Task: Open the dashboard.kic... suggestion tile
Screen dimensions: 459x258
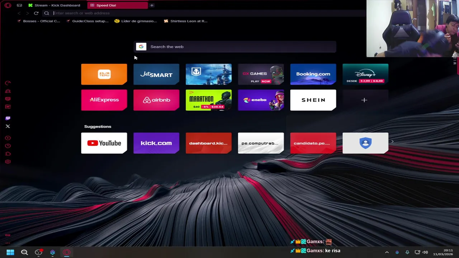Action: click(209, 143)
